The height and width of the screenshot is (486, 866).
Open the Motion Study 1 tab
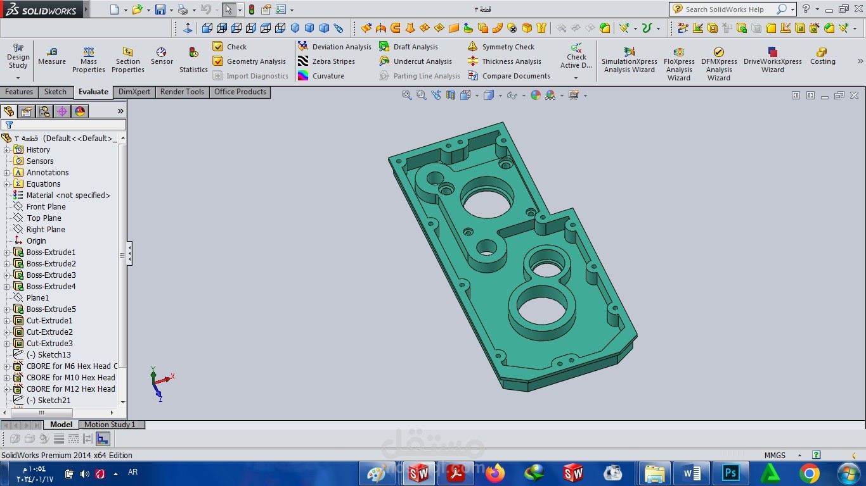point(110,425)
